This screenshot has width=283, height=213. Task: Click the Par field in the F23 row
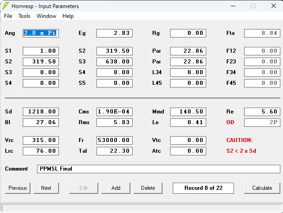[188, 62]
